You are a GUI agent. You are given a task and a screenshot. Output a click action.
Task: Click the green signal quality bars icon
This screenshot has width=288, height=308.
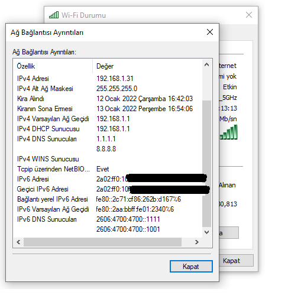coord(229,132)
